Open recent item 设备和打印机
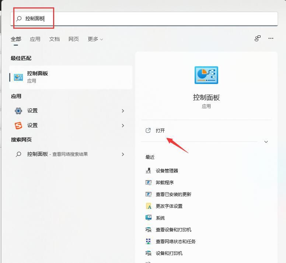Viewport: 286px width, 263px height. pos(169,253)
